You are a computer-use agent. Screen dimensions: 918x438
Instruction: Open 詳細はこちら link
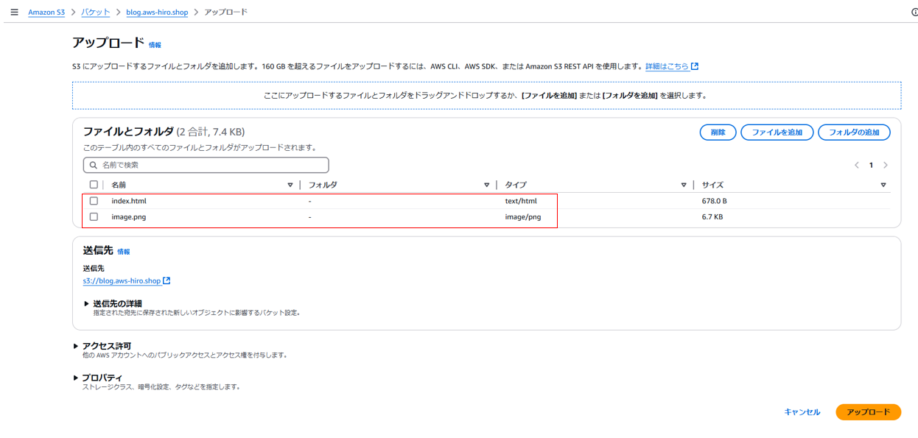(x=667, y=66)
